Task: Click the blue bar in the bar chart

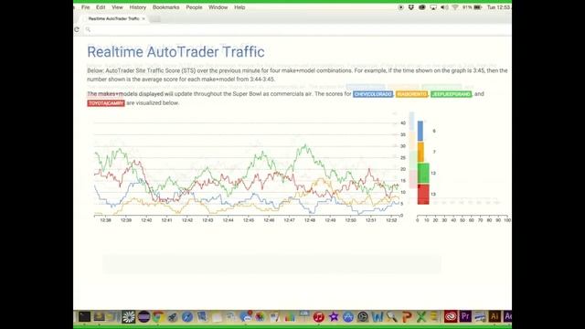Action: (420, 131)
